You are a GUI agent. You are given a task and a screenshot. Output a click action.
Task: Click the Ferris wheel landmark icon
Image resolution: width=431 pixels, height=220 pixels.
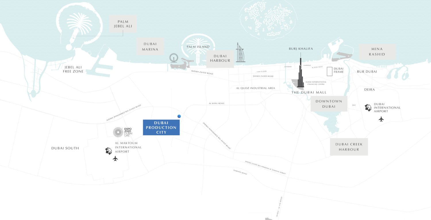[174, 58]
